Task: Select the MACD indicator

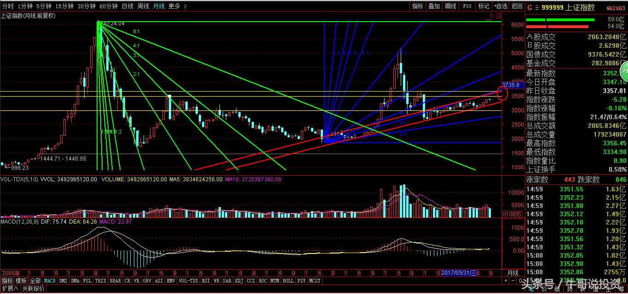Action: pyautogui.click(x=50, y=281)
